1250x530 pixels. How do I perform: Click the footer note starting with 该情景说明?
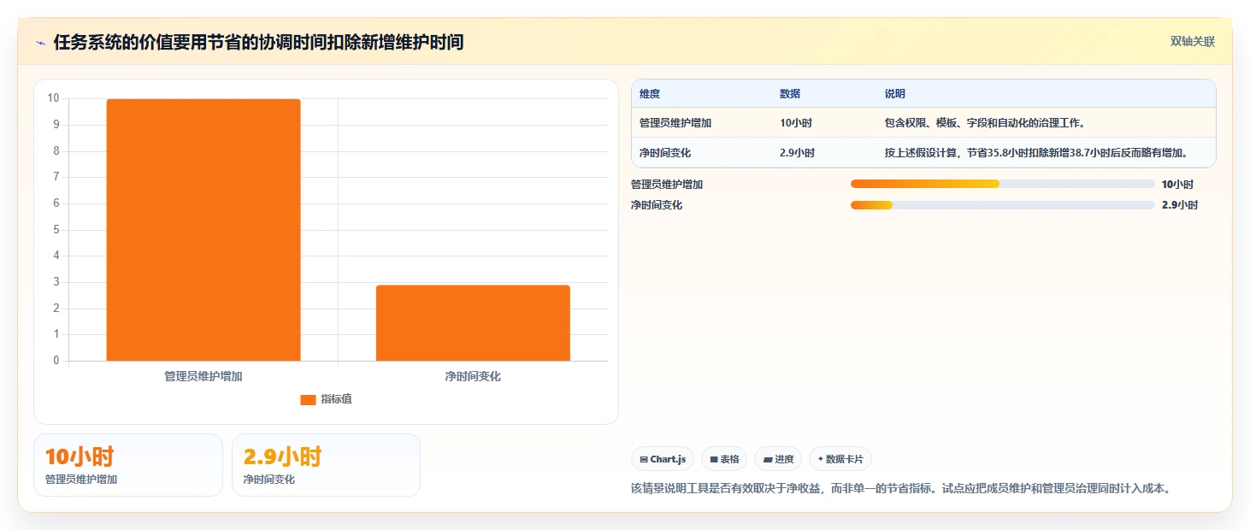tap(900, 489)
